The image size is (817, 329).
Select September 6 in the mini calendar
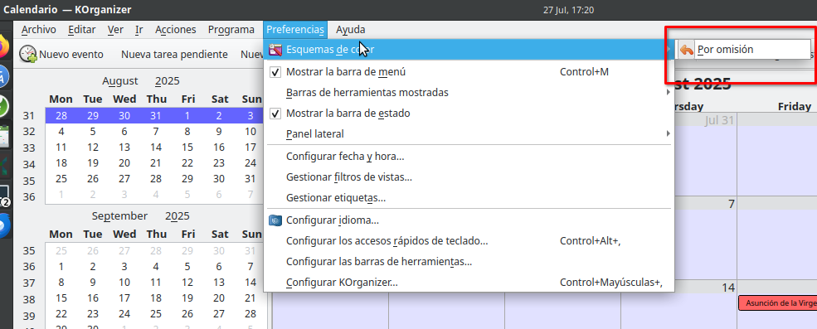(219, 267)
